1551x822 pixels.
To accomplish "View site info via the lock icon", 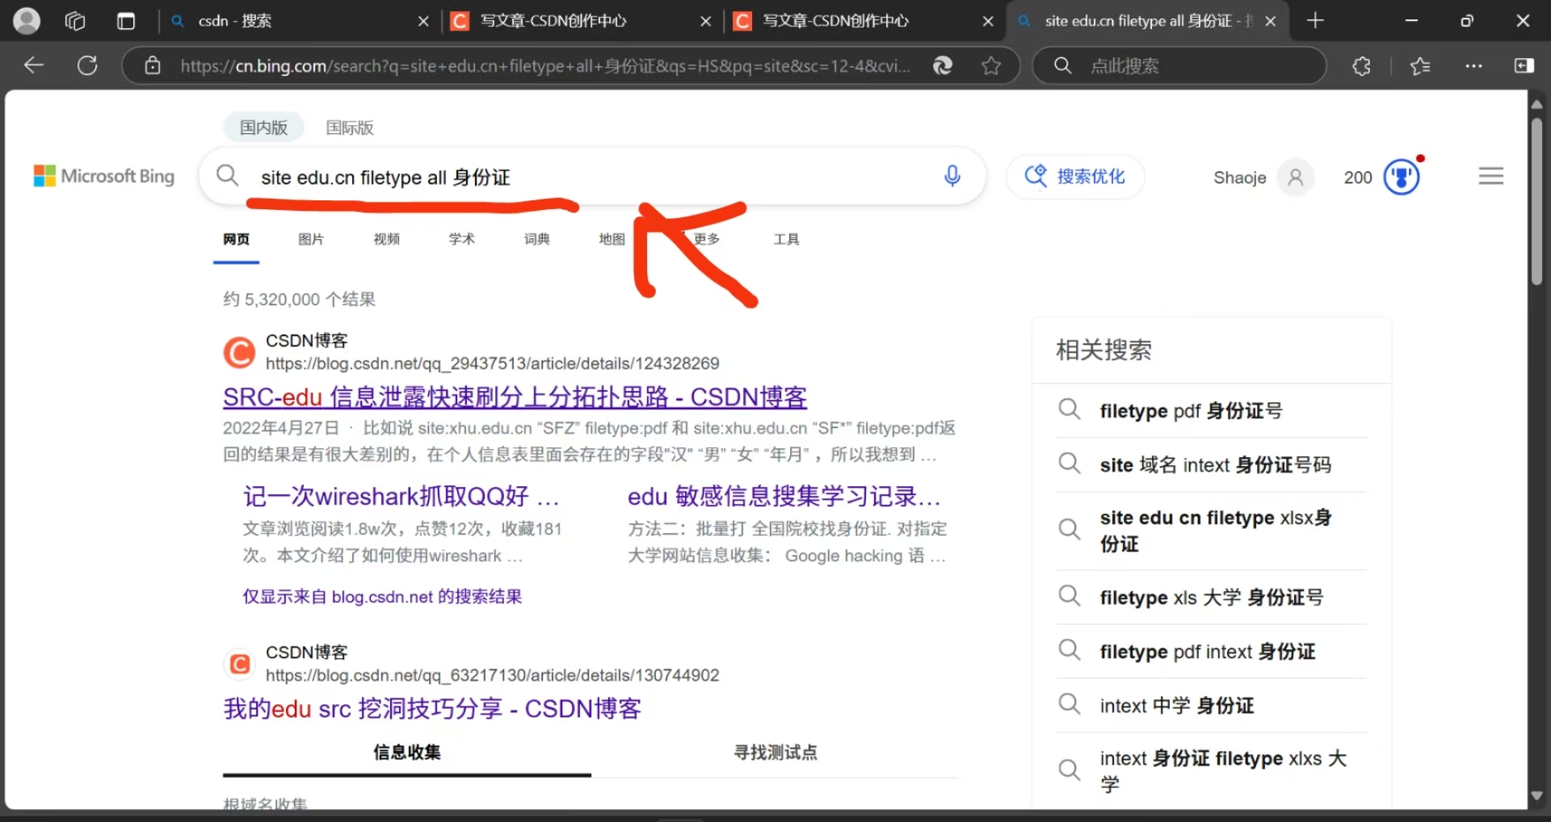I will coord(153,65).
